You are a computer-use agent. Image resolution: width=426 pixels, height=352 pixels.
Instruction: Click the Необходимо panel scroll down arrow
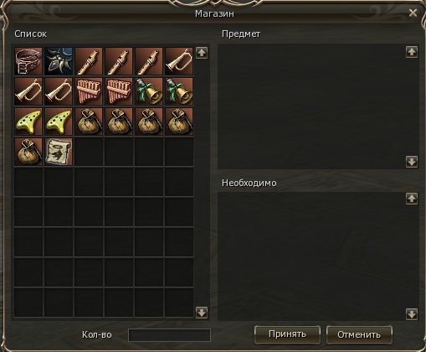[x=412, y=313]
